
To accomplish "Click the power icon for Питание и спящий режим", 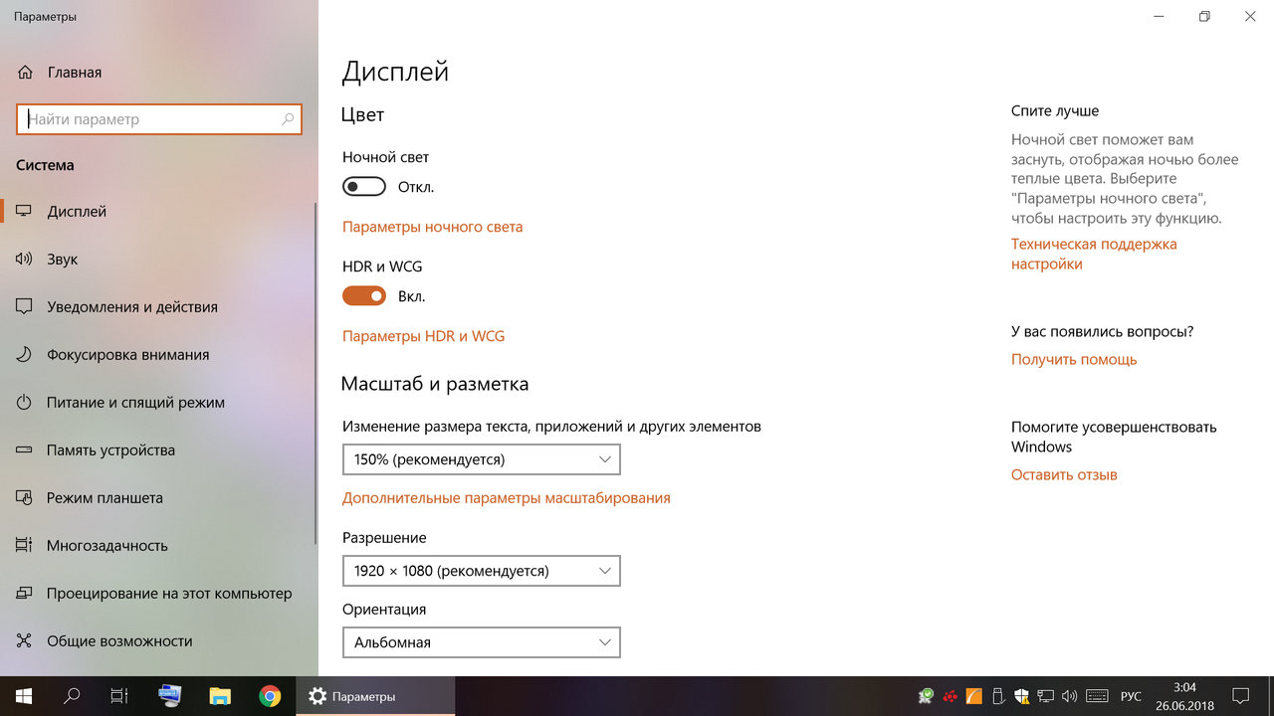I will coord(25,403).
